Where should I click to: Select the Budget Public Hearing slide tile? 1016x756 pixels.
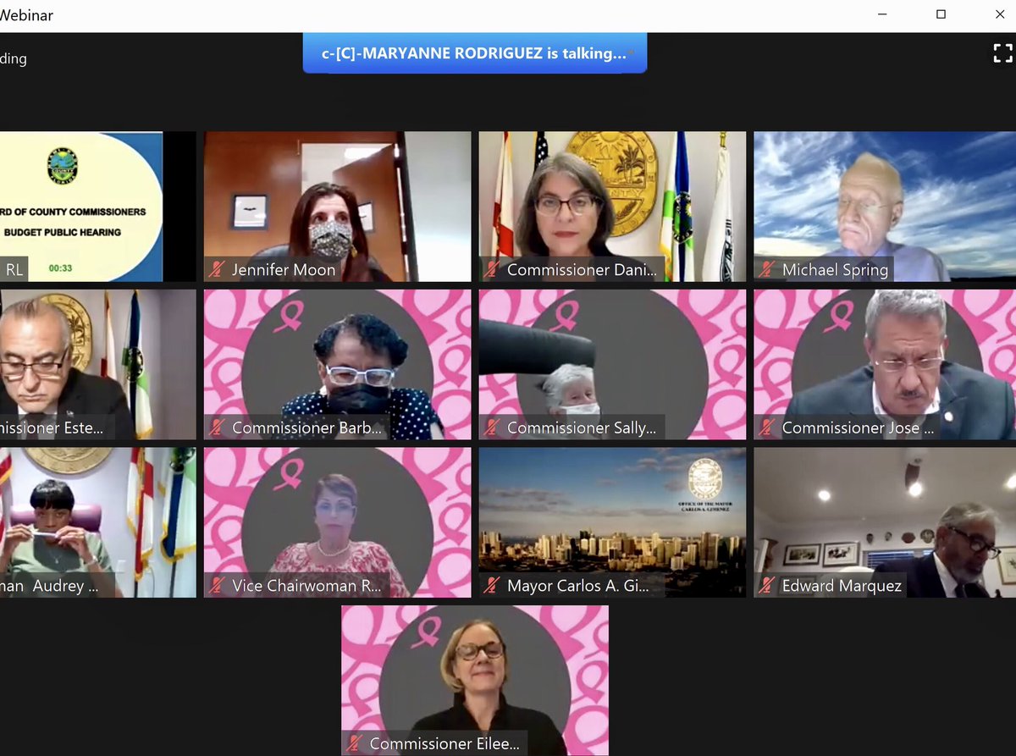click(97, 207)
